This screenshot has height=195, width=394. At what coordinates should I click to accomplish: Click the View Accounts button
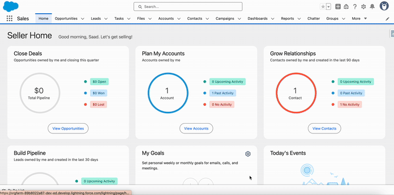click(196, 129)
